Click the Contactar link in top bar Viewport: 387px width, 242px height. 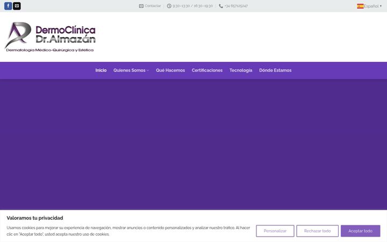click(x=150, y=6)
